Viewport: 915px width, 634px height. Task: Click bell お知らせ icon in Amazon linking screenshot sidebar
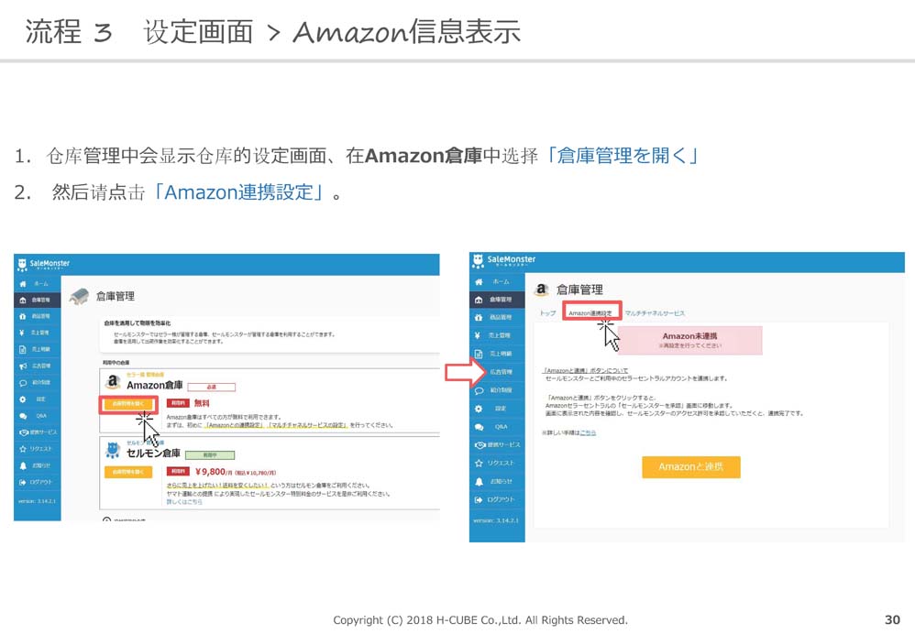[x=479, y=482]
